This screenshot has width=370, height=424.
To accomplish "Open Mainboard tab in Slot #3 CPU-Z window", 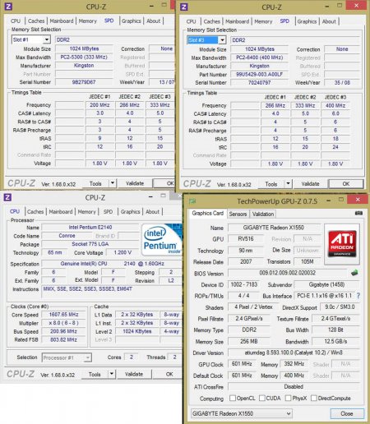I will pos(238,21).
